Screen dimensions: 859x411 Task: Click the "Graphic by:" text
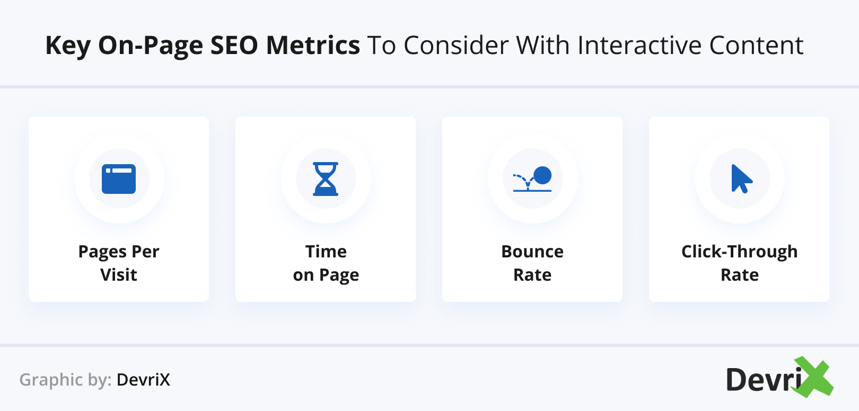click(x=65, y=380)
